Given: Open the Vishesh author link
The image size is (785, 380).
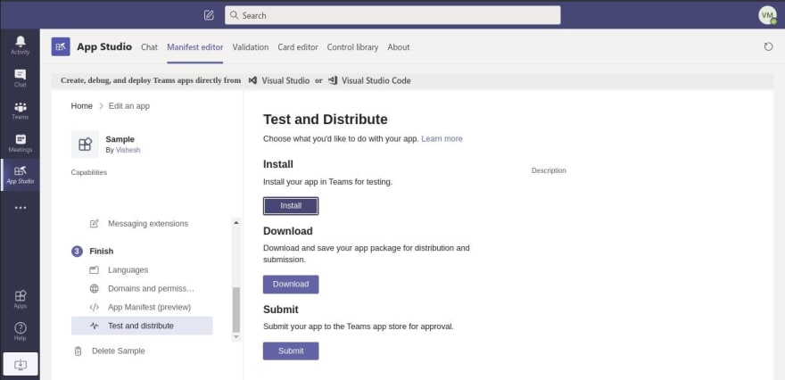Looking at the screenshot, I should click(x=128, y=150).
